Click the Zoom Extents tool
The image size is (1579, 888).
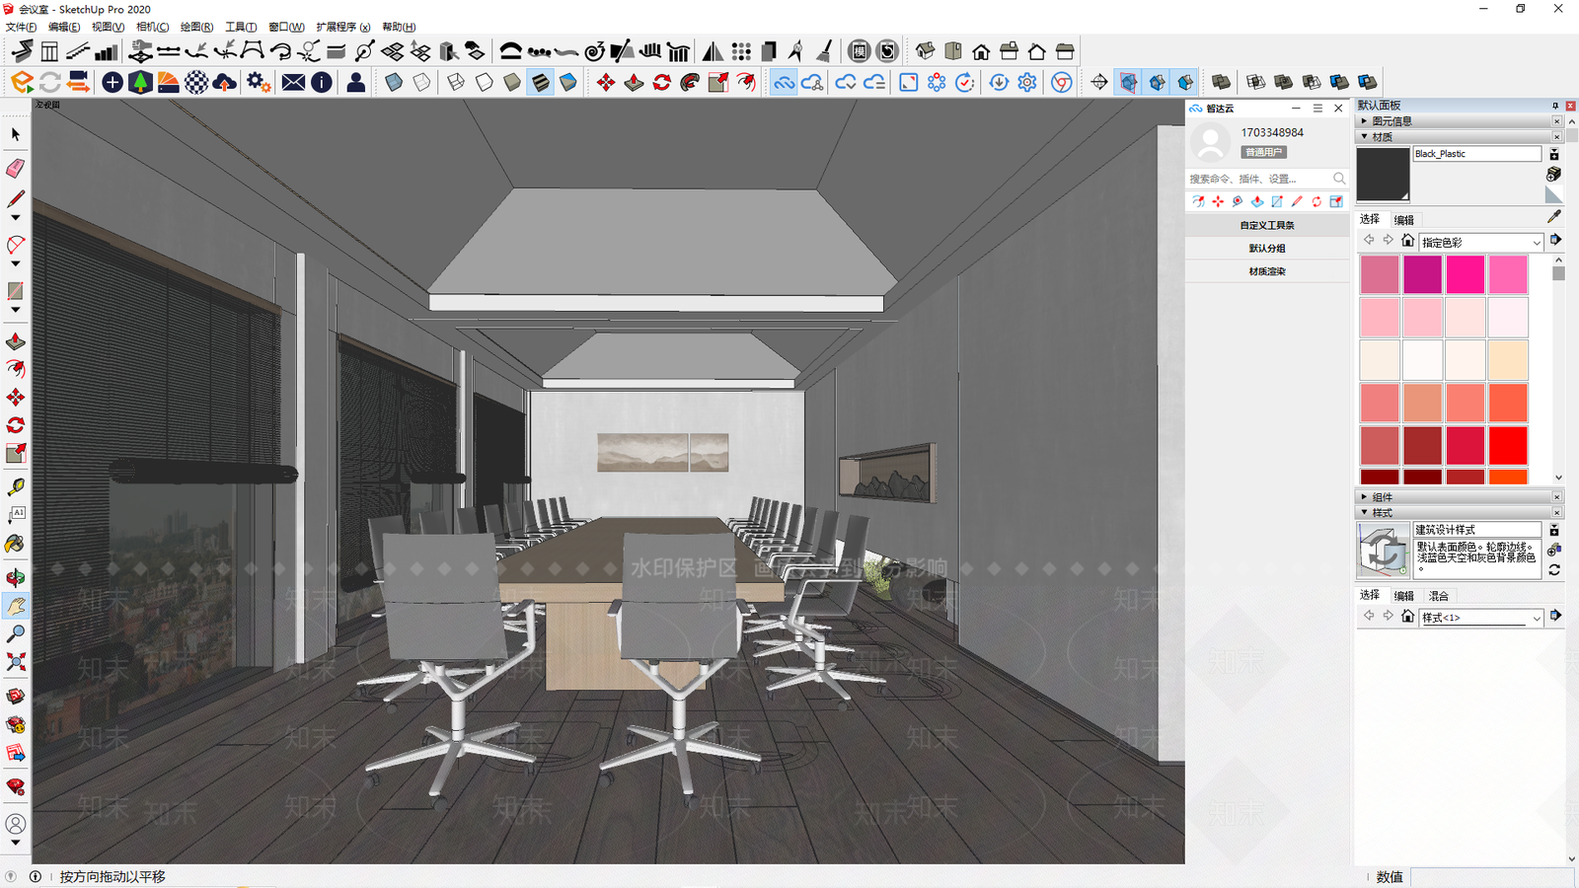tap(16, 662)
